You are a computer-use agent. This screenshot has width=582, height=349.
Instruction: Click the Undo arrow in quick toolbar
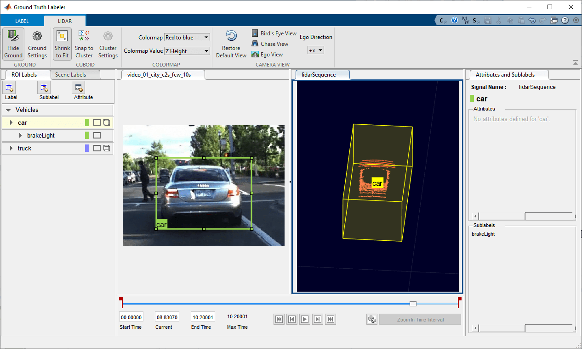[532, 20]
